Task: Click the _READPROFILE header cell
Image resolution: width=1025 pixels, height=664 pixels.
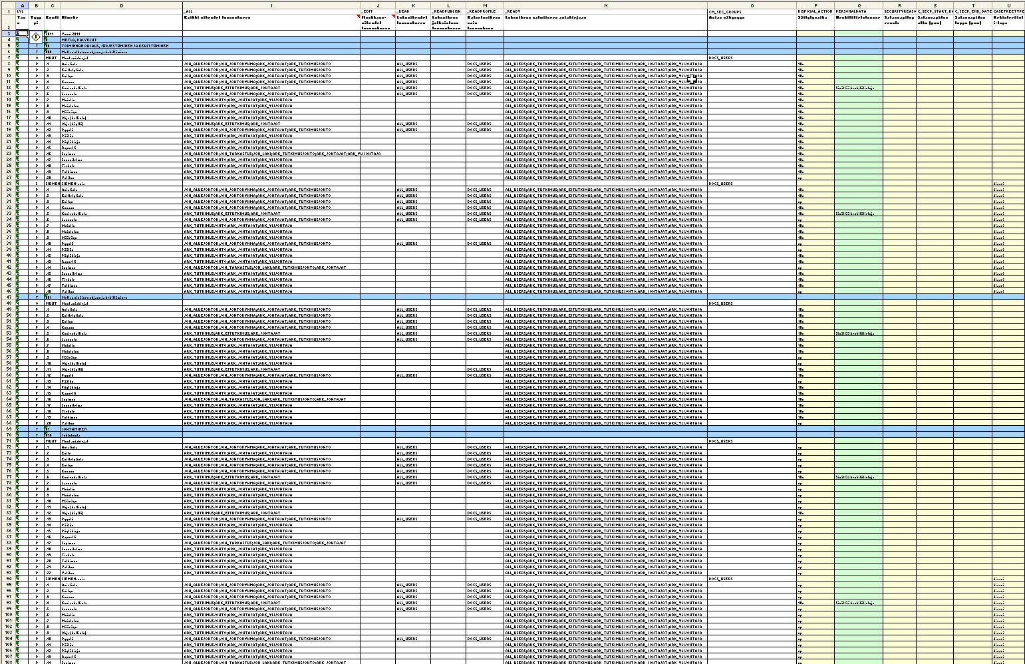Action: coord(485,12)
